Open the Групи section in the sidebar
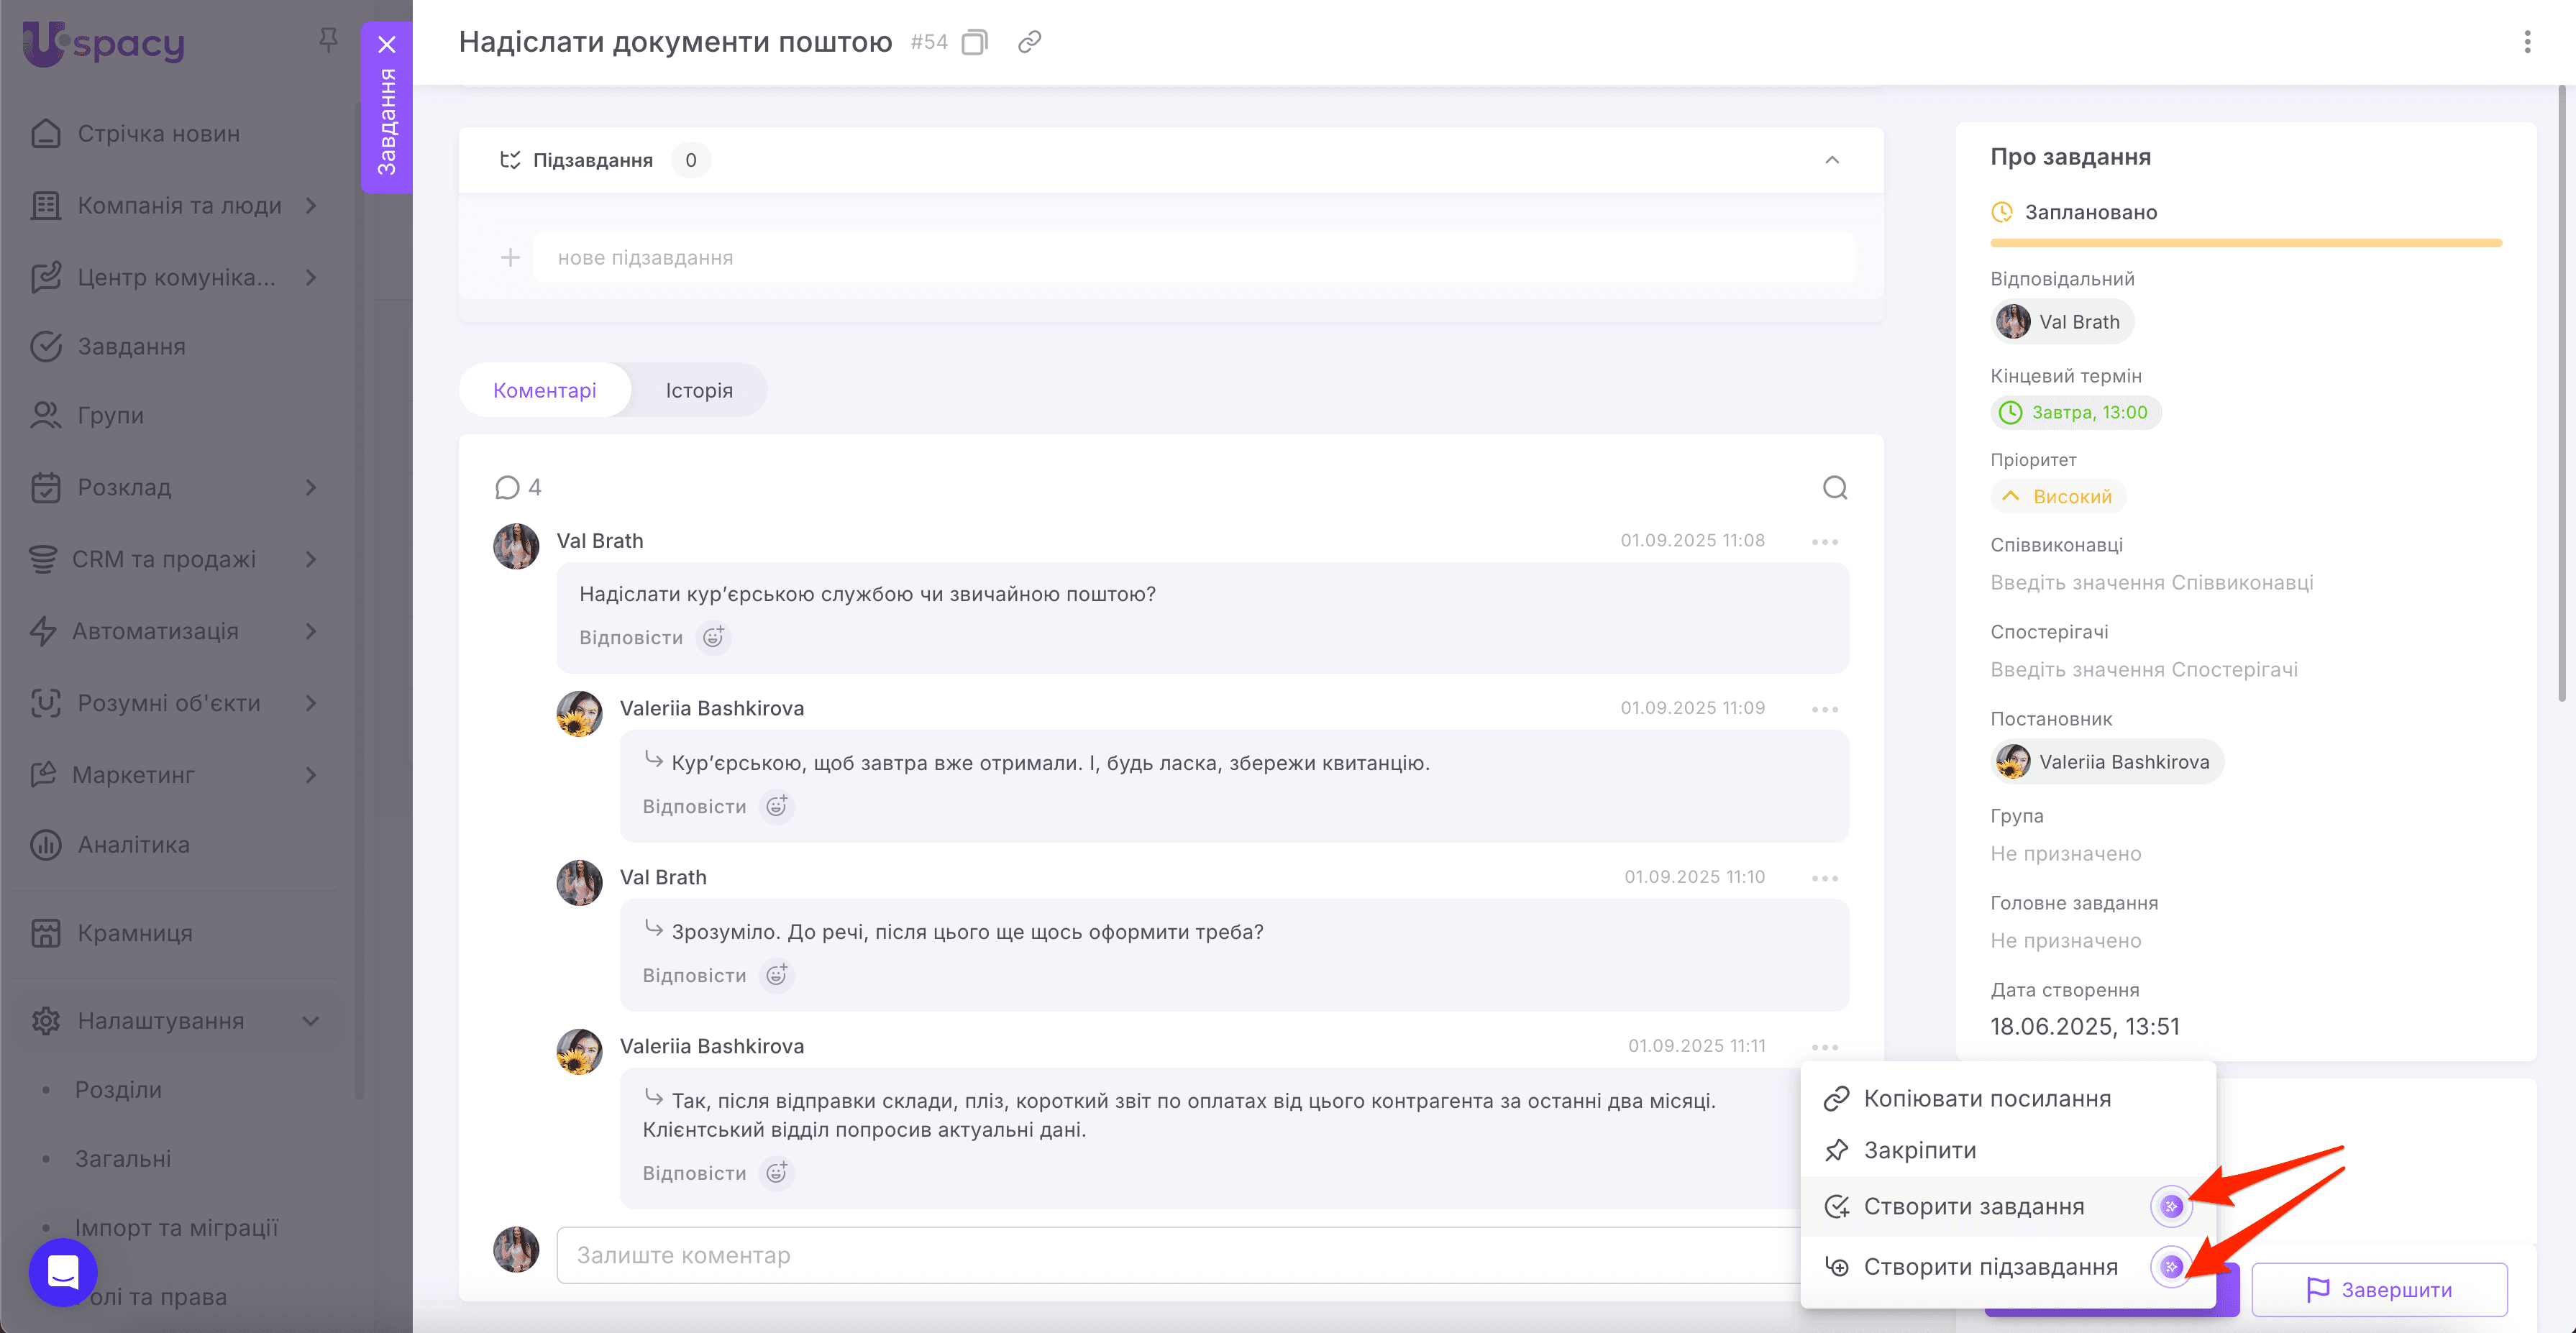The width and height of the screenshot is (2576, 1333). (x=110, y=415)
